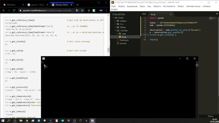Viewport: 219px width, 123px height.
Task: Expand the main subfolder arrow
Action: click(117, 34)
